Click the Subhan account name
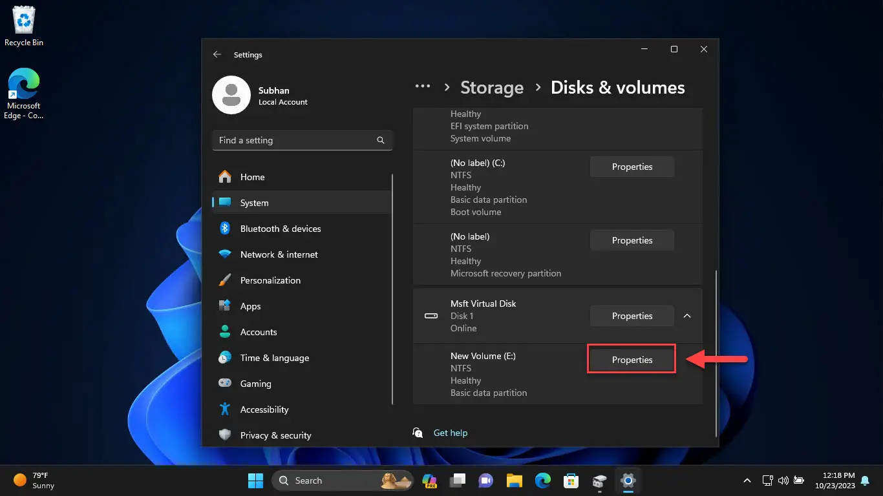883x496 pixels. (x=274, y=90)
